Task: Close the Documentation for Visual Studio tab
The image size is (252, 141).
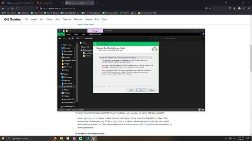Action: (x=33, y=3)
